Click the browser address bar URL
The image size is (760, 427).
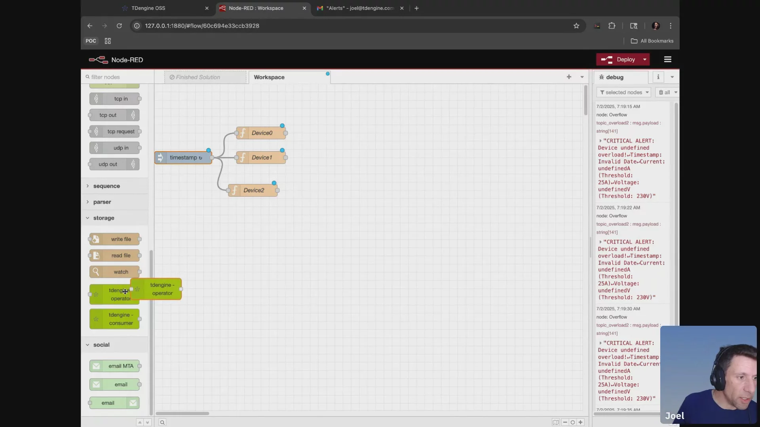[x=202, y=26]
